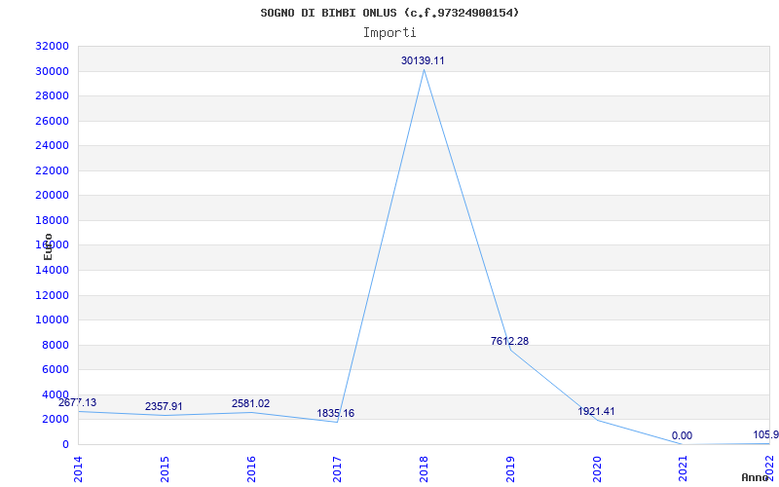
Task: Click the y-axis value 14000
Action: click(52, 271)
